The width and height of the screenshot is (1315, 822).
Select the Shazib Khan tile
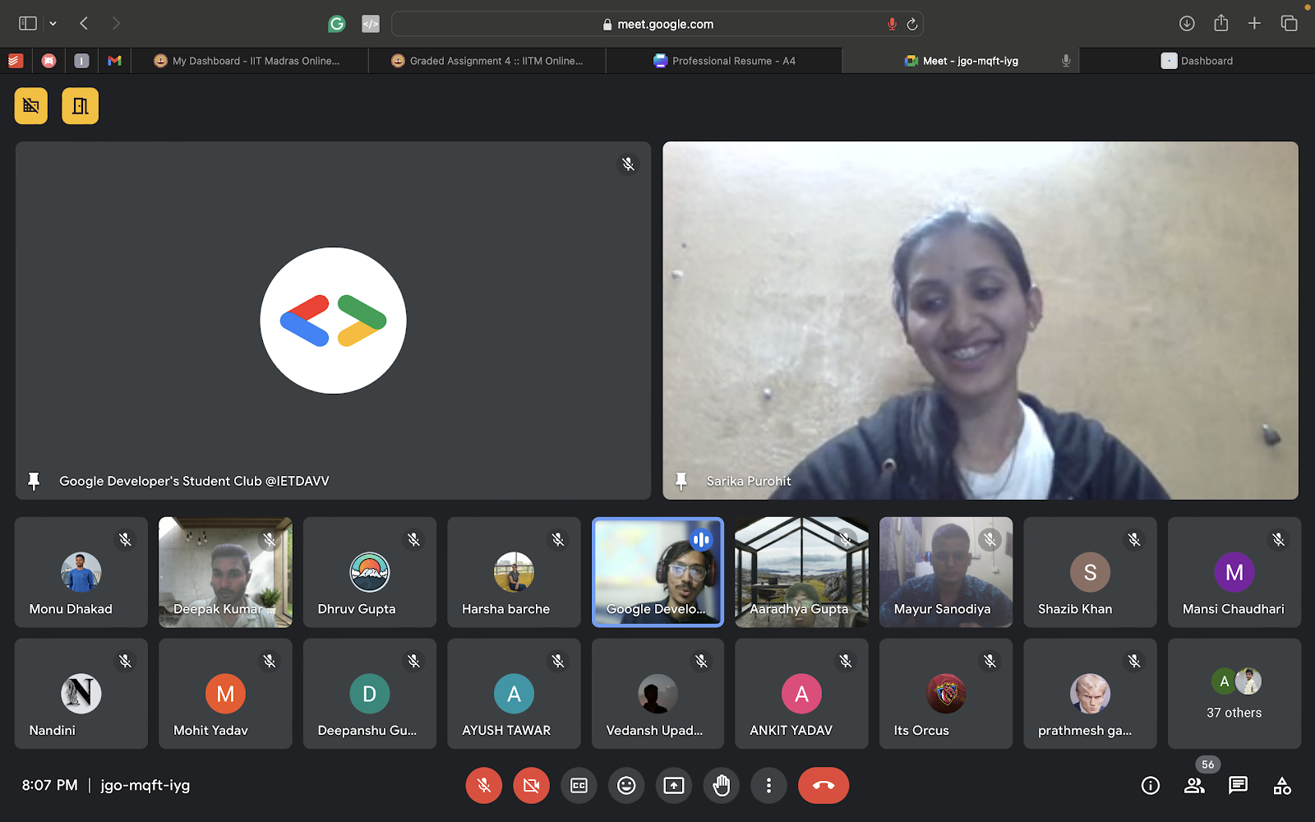(x=1090, y=572)
